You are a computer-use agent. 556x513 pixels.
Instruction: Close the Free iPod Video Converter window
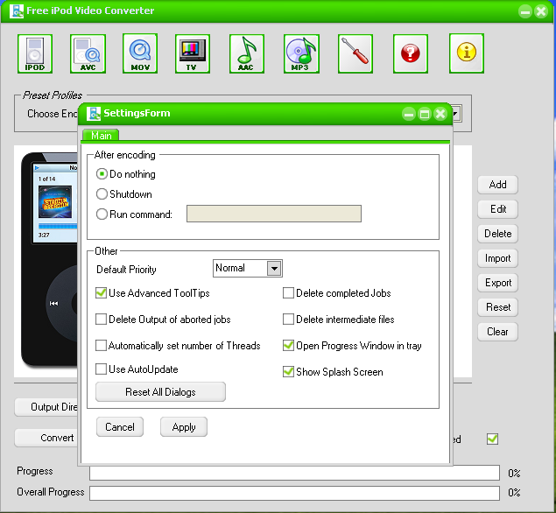[x=541, y=11]
